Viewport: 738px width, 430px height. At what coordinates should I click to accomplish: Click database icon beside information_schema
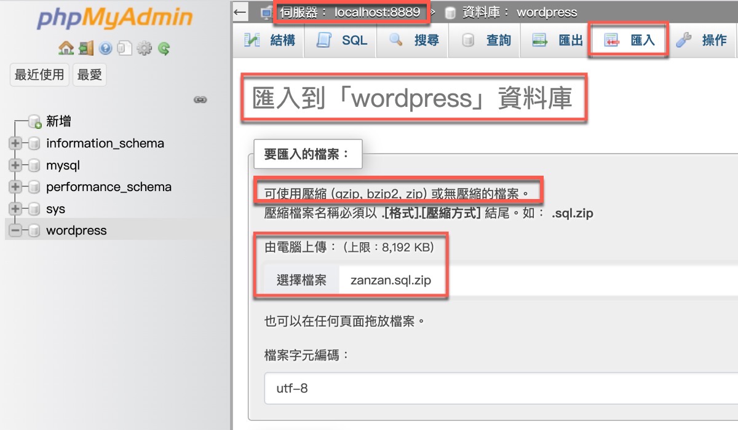click(x=34, y=144)
